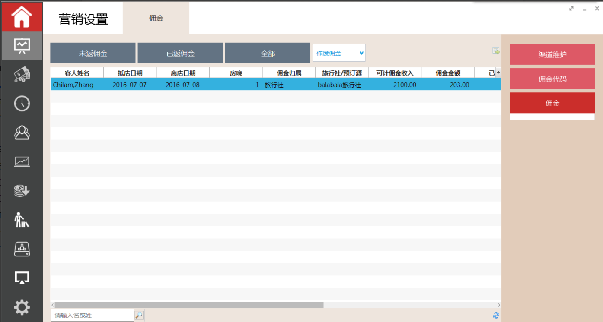Open the clock sidebar icon

point(22,104)
